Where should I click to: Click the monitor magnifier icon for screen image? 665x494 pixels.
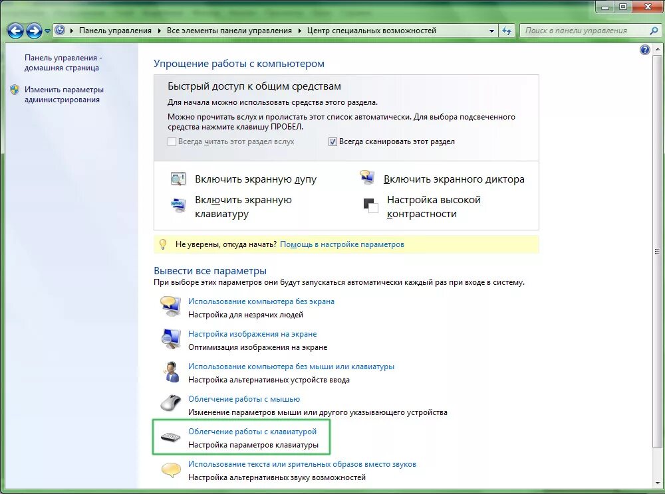pos(171,339)
